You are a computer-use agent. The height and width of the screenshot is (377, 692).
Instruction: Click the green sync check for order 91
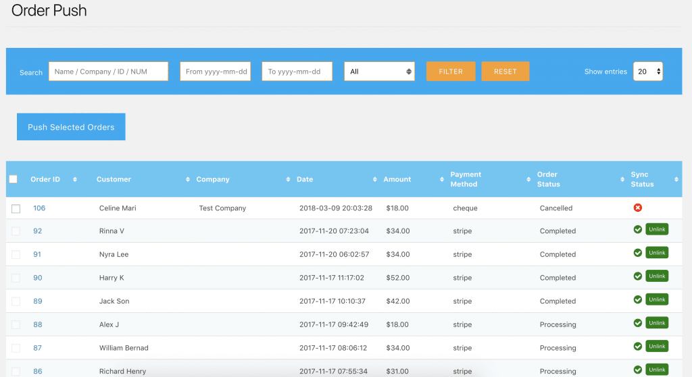638,252
